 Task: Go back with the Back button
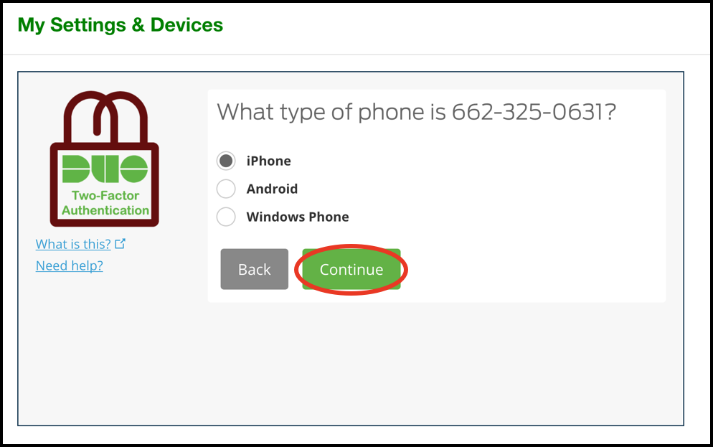click(255, 269)
